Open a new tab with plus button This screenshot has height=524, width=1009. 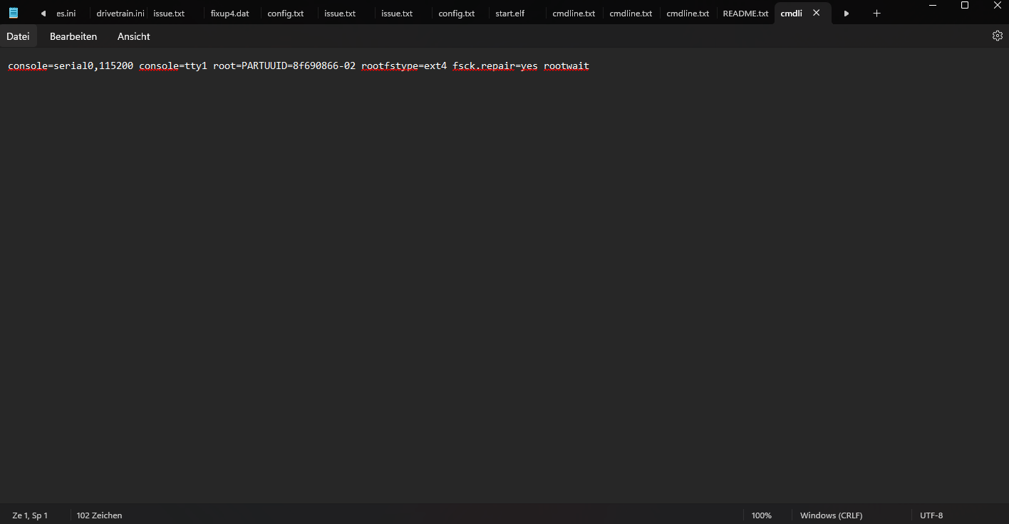tap(876, 14)
